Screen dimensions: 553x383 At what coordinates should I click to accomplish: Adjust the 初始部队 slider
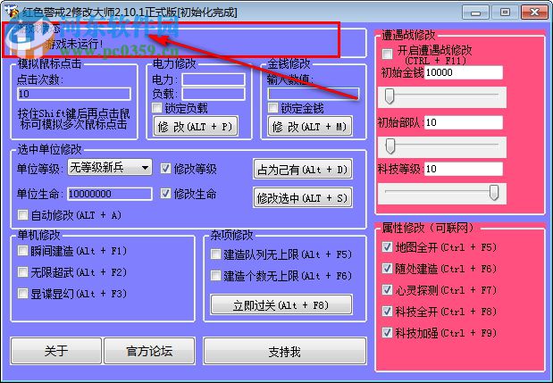[x=390, y=146]
